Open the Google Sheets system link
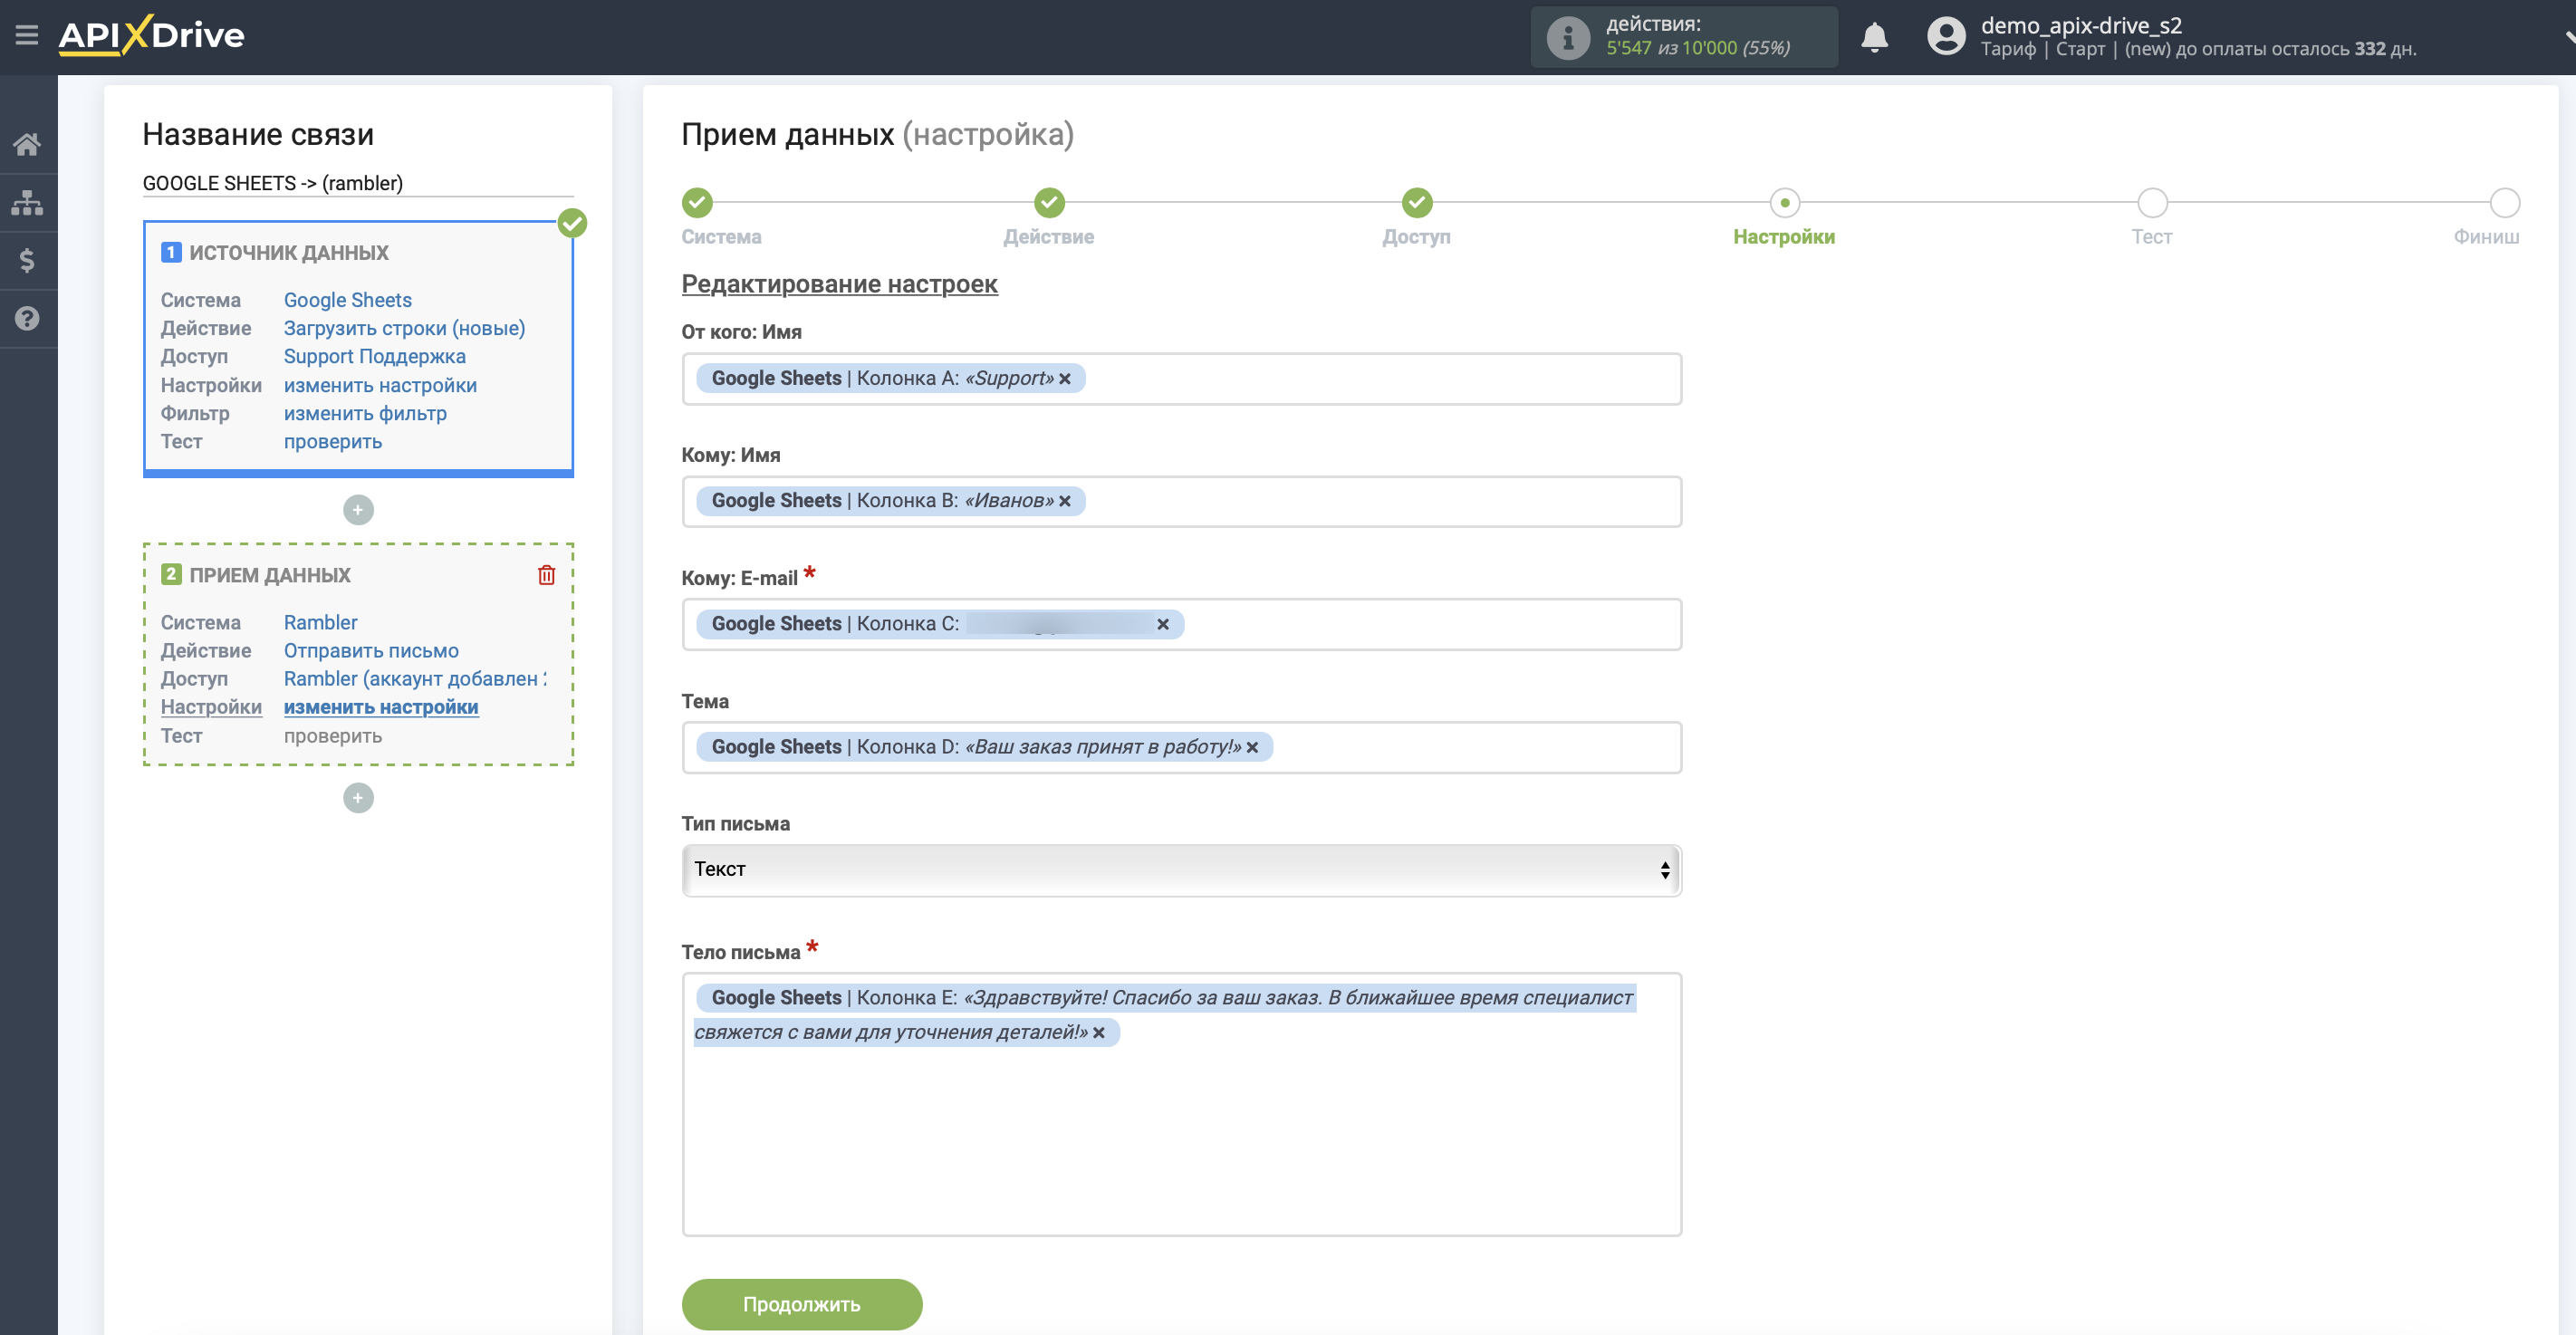The image size is (2576, 1335). 347,300
